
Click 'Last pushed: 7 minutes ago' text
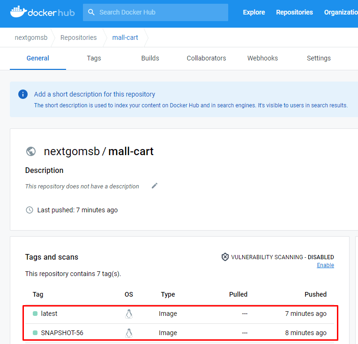(77, 210)
